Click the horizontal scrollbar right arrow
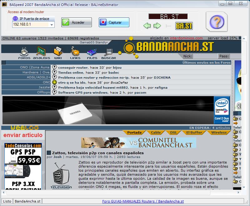 [238, 192]
